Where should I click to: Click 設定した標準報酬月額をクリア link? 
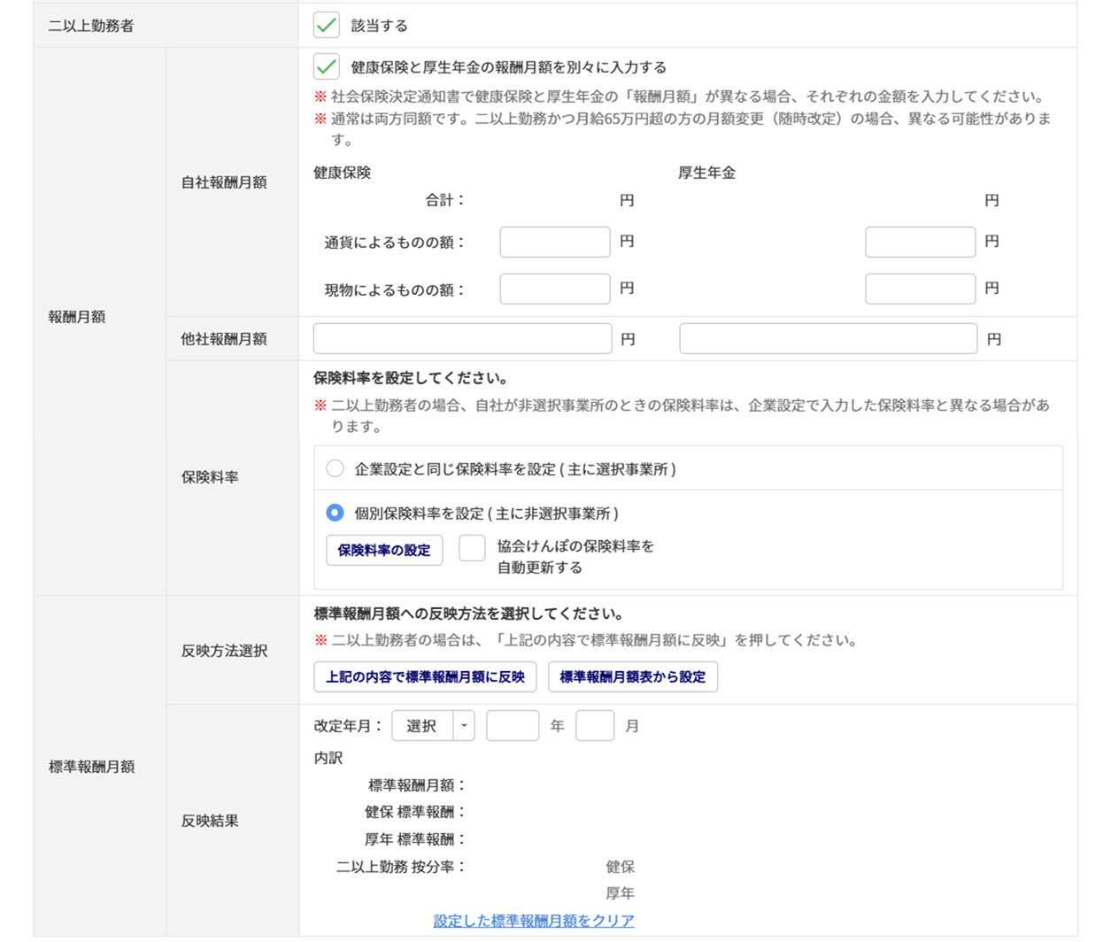point(534,921)
